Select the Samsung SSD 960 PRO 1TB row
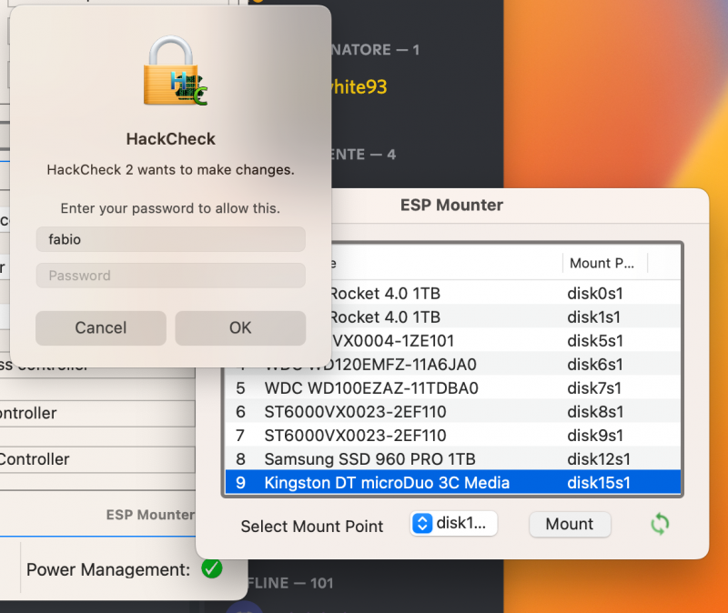728x613 pixels. 452,459
